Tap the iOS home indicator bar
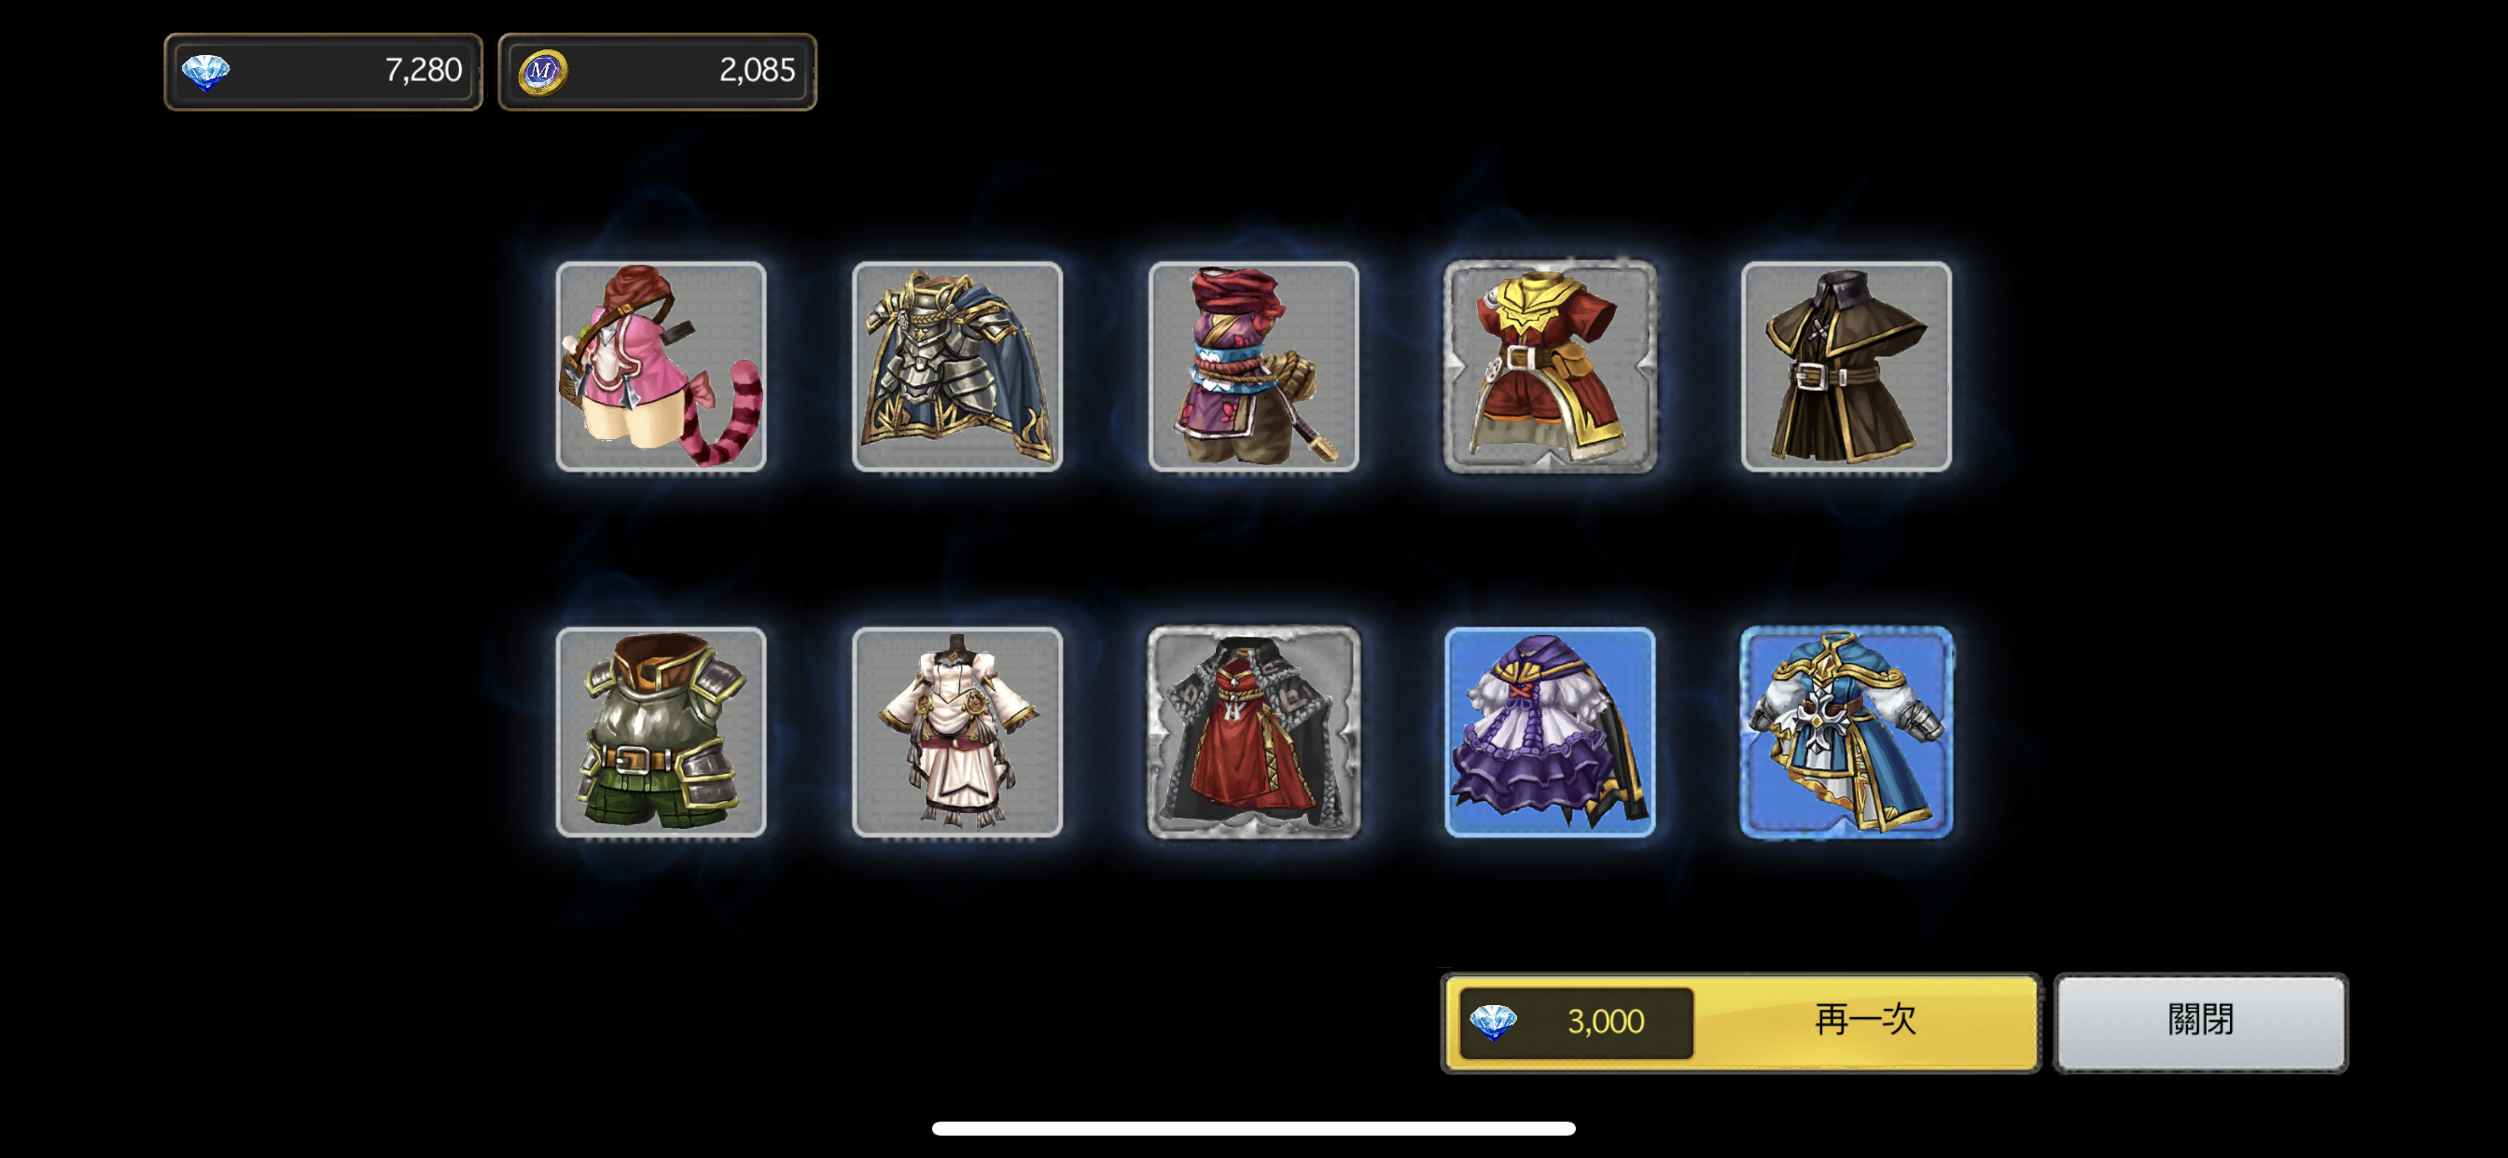 point(1253,1128)
